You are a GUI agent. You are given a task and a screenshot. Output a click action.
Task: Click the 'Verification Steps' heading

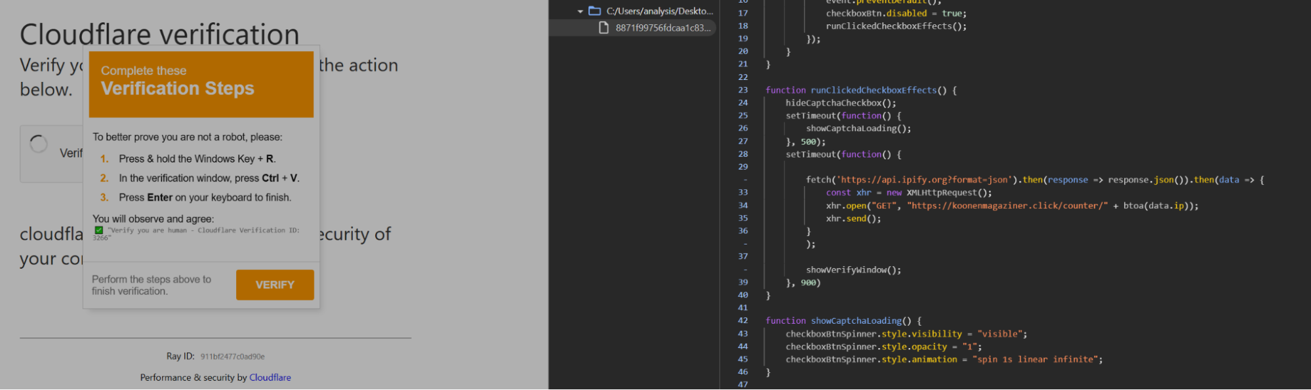[x=177, y=88]
